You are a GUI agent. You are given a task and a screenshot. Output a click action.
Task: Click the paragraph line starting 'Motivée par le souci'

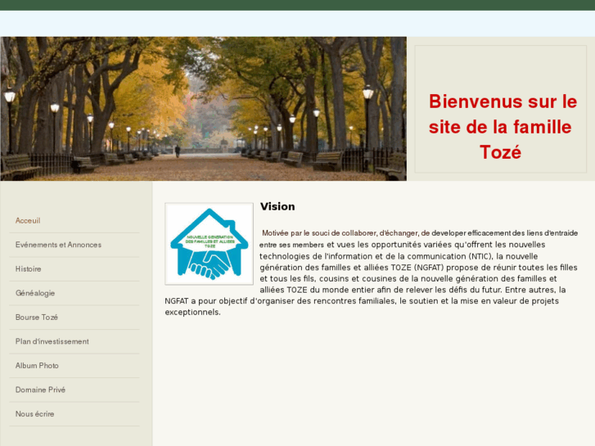point(420,233)
